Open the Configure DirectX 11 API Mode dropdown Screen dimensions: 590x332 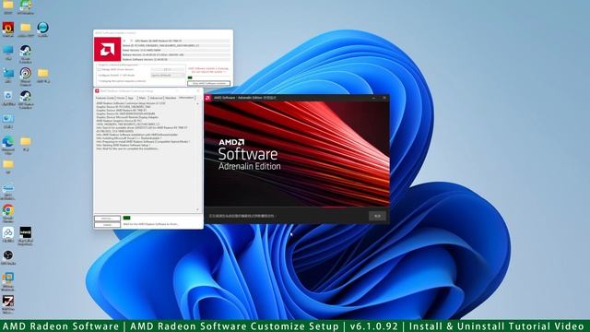(x=168, y=76)
